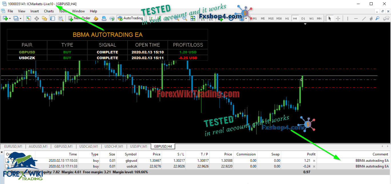Select the Cursor arrow tool
This screenshot has width=391, height=184.
330,19
